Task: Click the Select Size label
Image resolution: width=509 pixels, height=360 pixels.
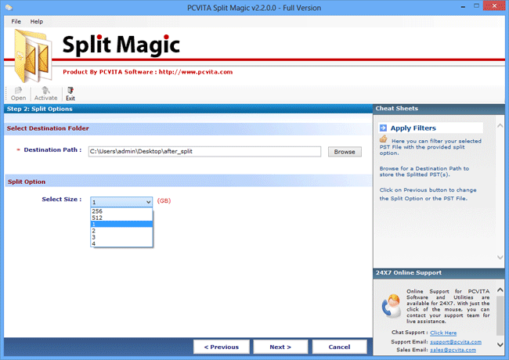Action: [61, 199]
